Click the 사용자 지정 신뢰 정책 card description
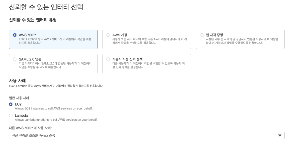Image resolution: width=305 pixels, height=153 pixels. click(x=148, y=65)
